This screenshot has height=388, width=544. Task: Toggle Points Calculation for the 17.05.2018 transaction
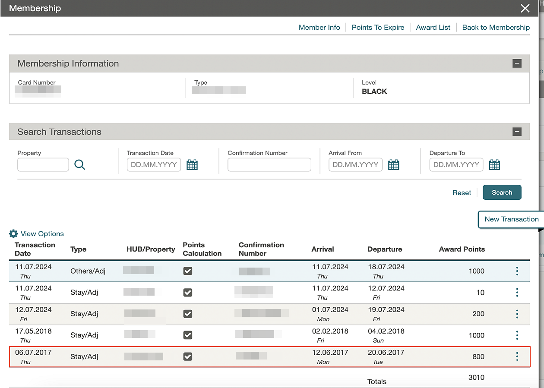click(188, 335)
